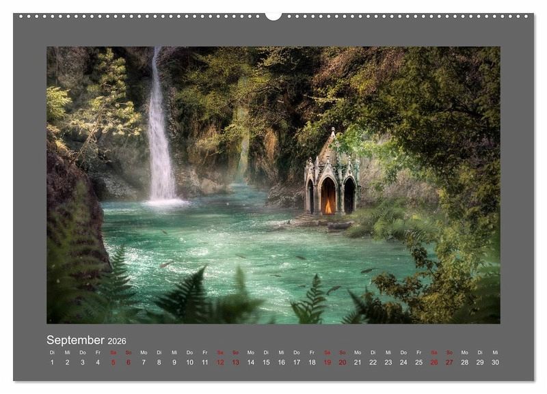Select date 23 in the calendar row
The image size is (547, 394).
pos(388,363)
